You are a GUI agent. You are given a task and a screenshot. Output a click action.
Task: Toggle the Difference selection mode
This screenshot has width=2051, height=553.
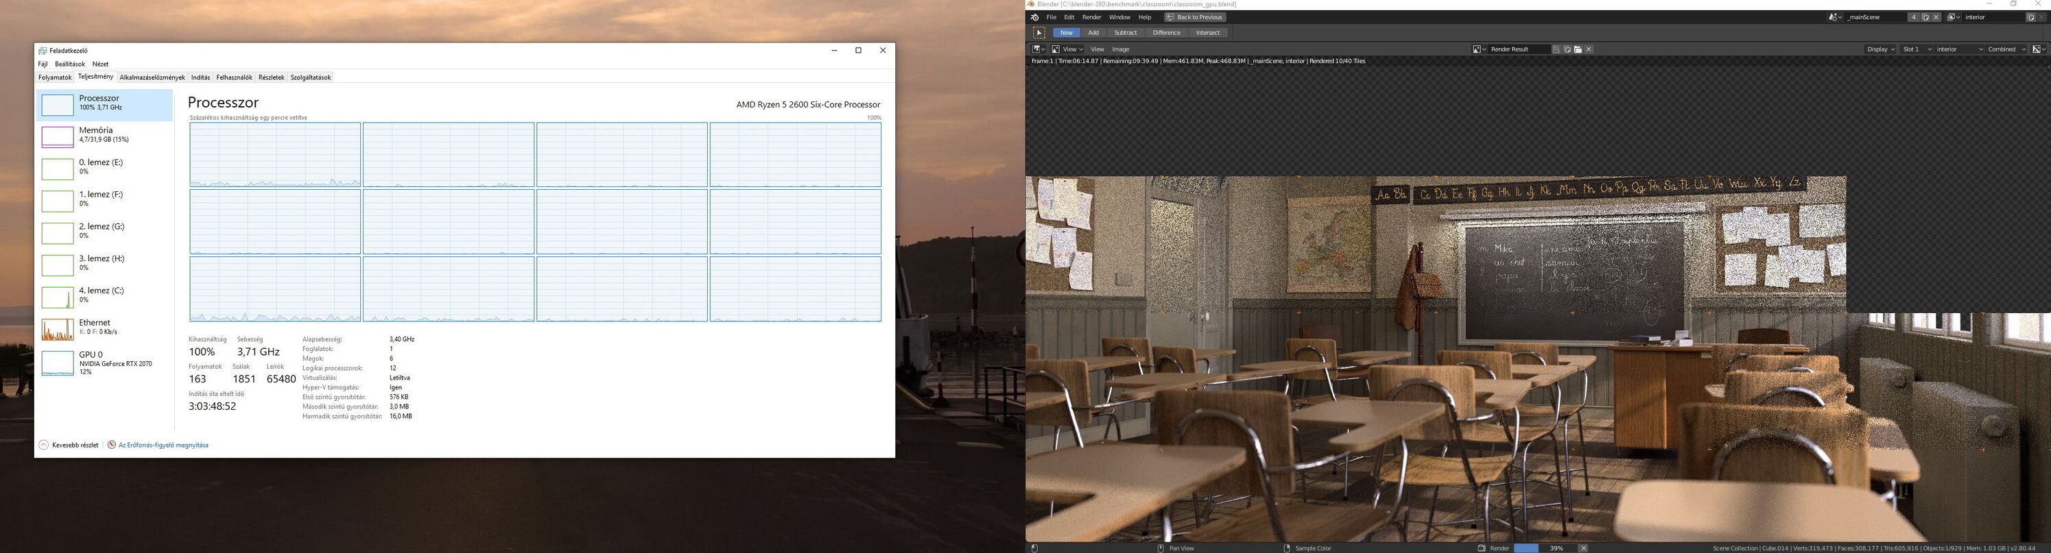point(1166,33)
